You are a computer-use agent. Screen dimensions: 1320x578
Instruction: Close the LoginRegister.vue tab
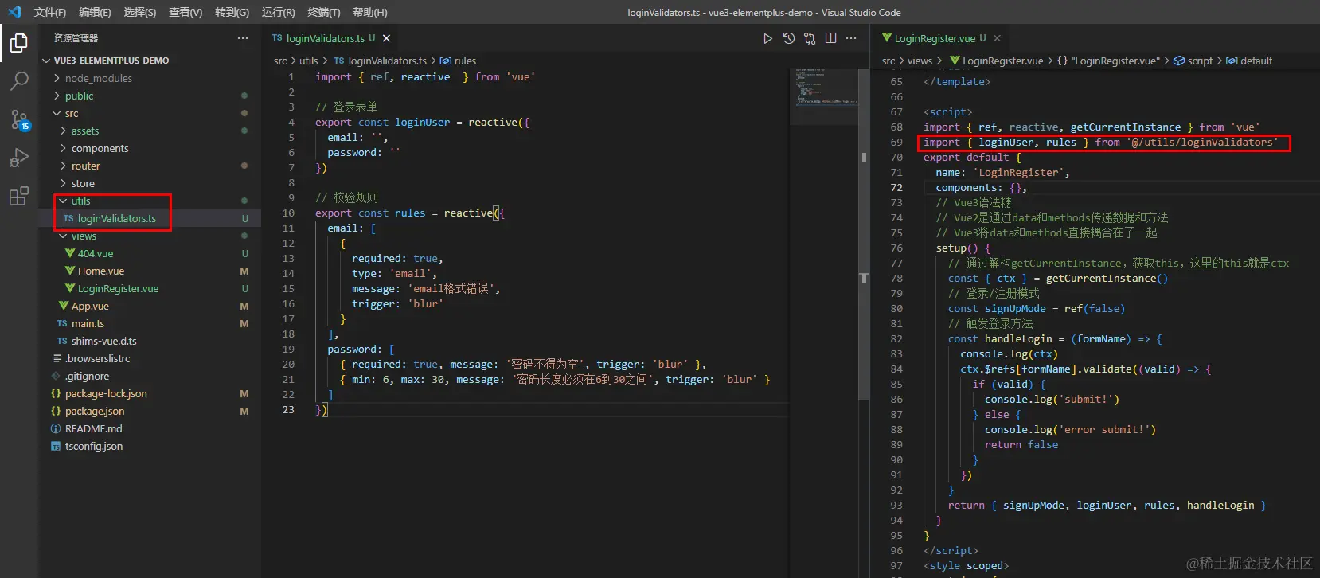997,38
